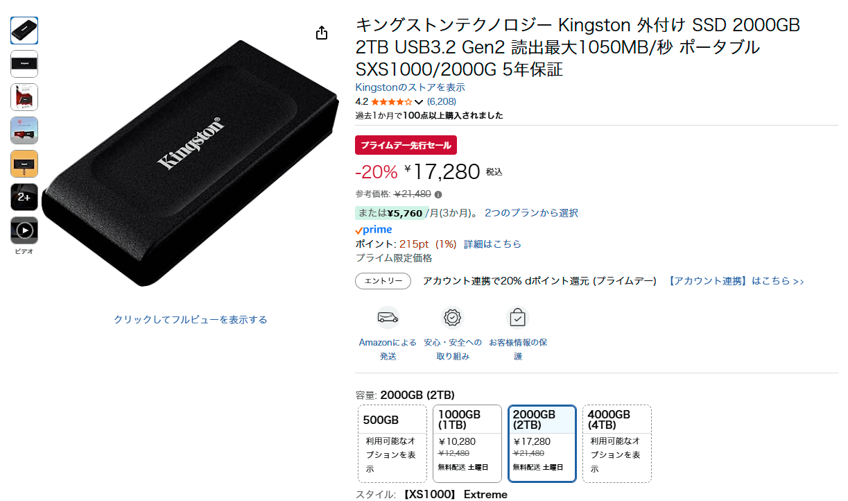This screenshot has width=848, height=501.
Task: Click the アカウント連携 account link
Action: pyautogui.click(x=736, y=281)
